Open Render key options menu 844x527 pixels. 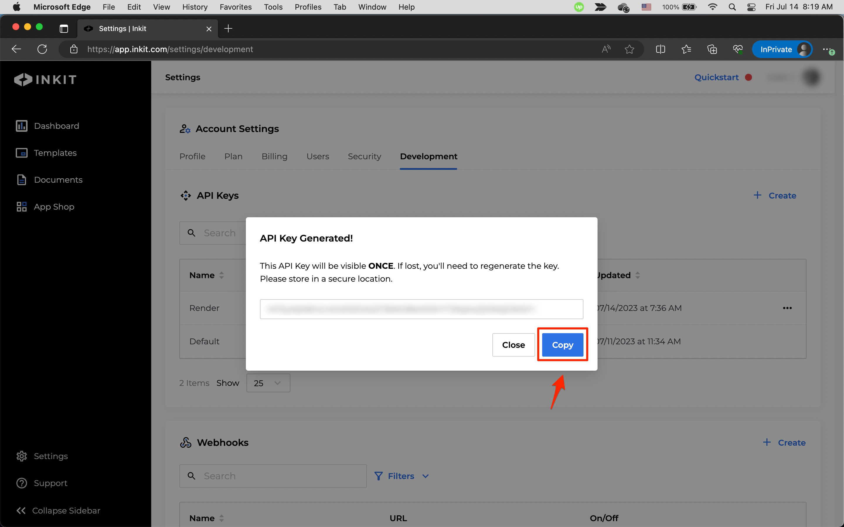click(x=787, y=308)
